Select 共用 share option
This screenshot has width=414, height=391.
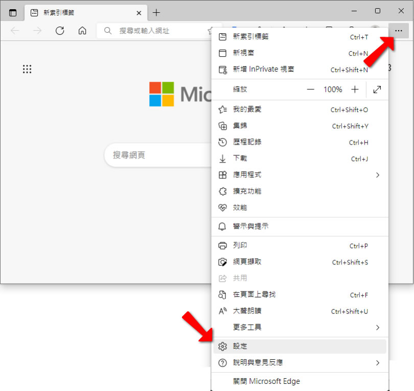pos(300,278)
